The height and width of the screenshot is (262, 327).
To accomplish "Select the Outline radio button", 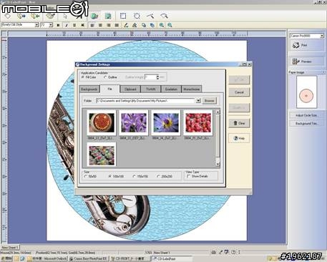I will 105,77.
